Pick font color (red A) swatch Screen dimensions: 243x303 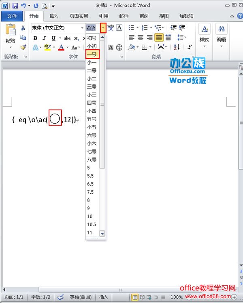click(x=61, y=48)
